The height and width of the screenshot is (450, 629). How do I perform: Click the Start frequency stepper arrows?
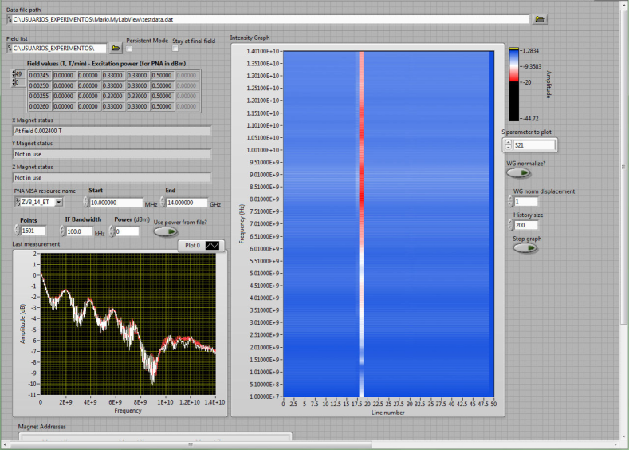tap(85, 203)
